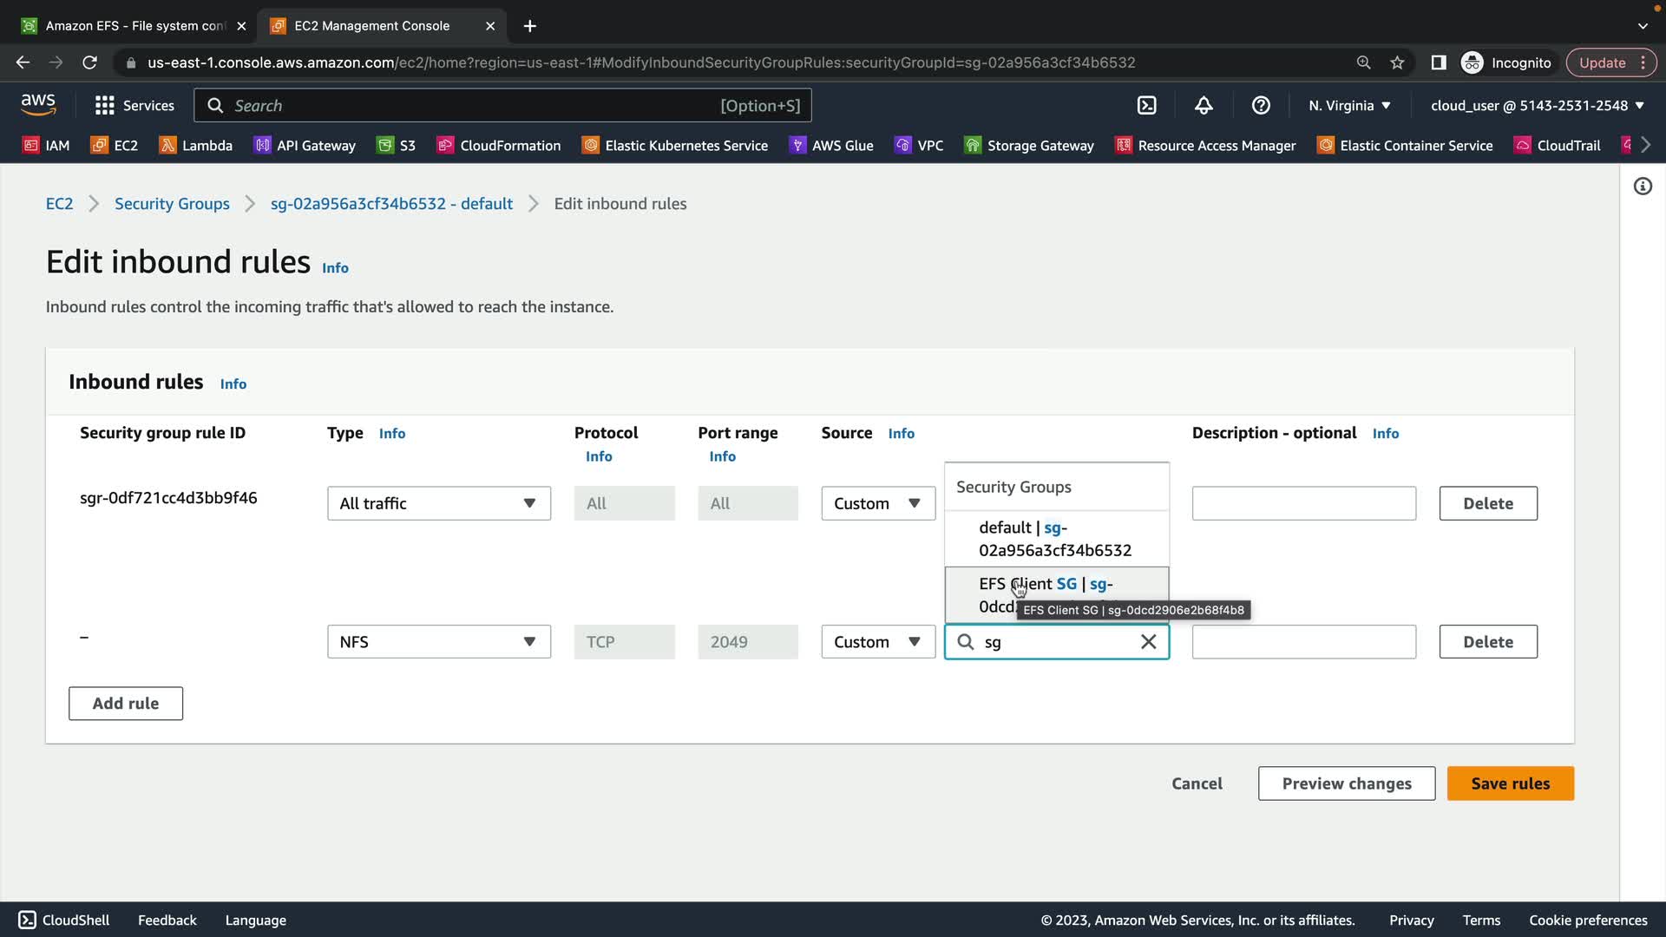Click the Save rules button

tap(1510, 783)
